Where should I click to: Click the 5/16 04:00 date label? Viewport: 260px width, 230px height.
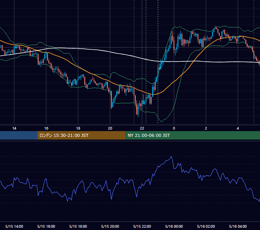(x=238, y=226)
